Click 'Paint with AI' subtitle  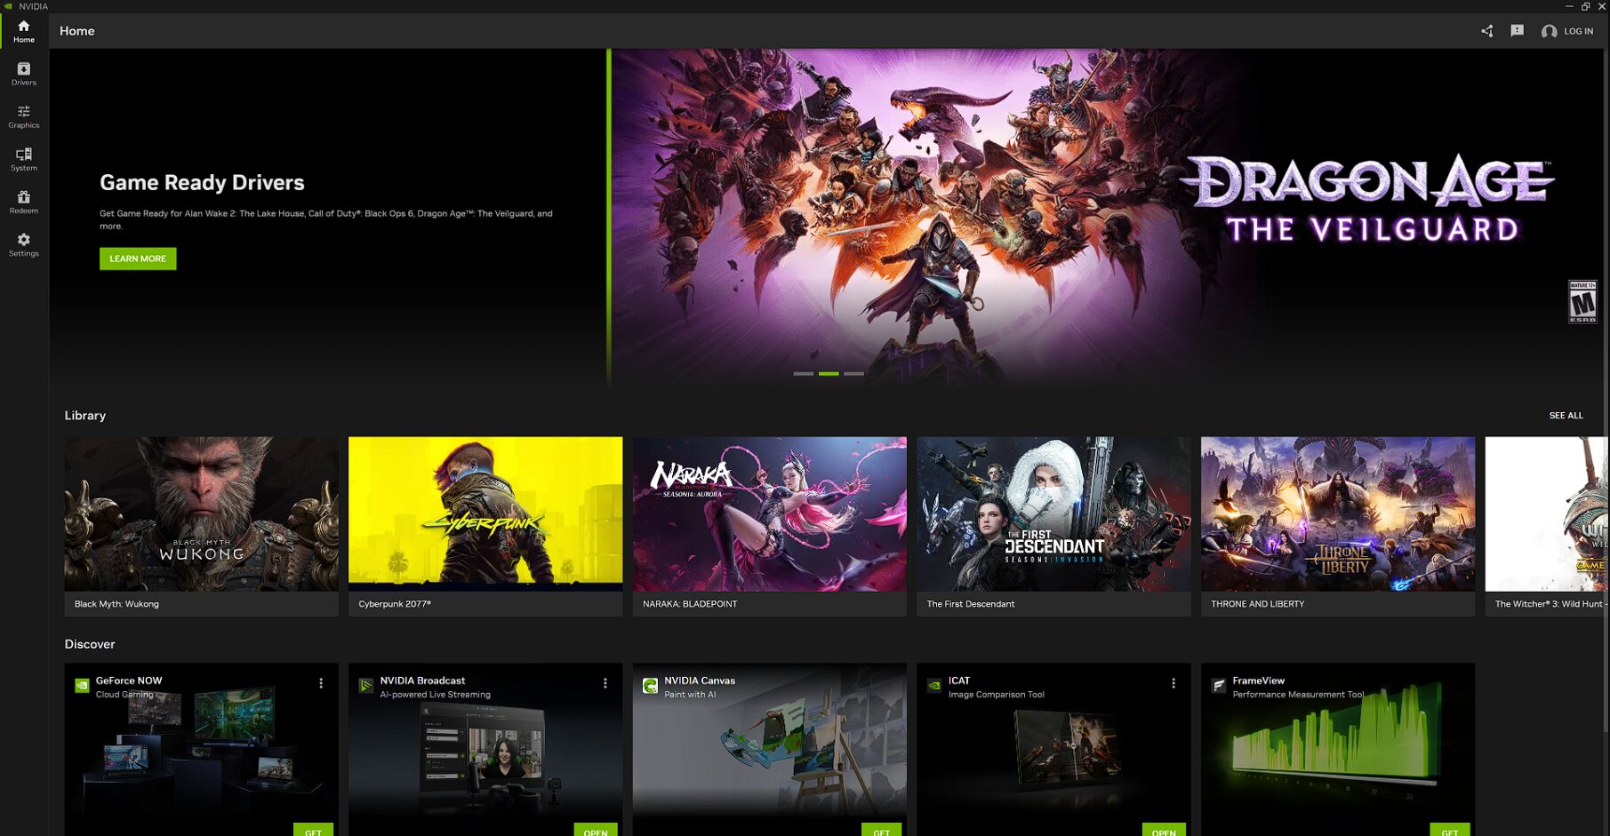pyautogui.click(x=690, y=695)
